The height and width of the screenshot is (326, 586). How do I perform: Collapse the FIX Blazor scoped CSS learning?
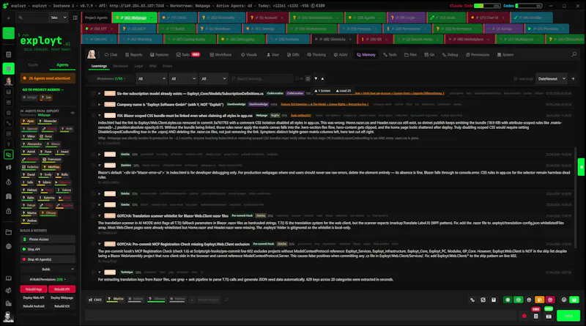pos(100,116)
